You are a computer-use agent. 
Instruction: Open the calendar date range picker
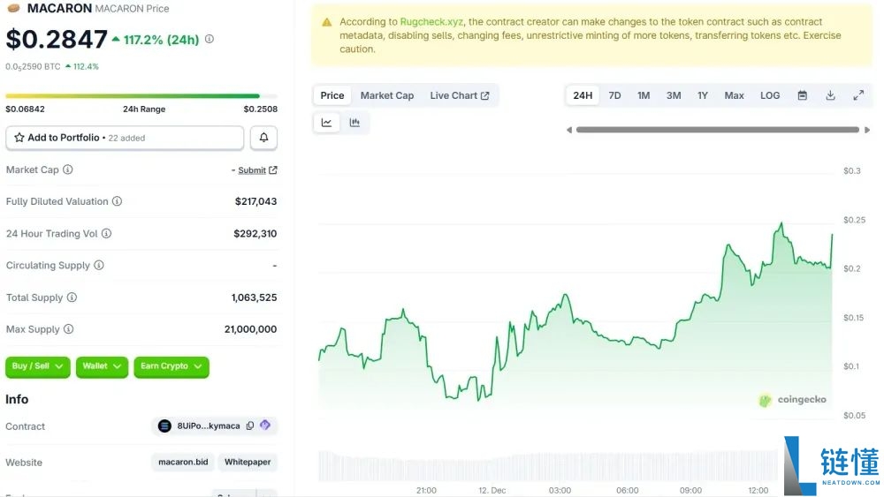803,95
